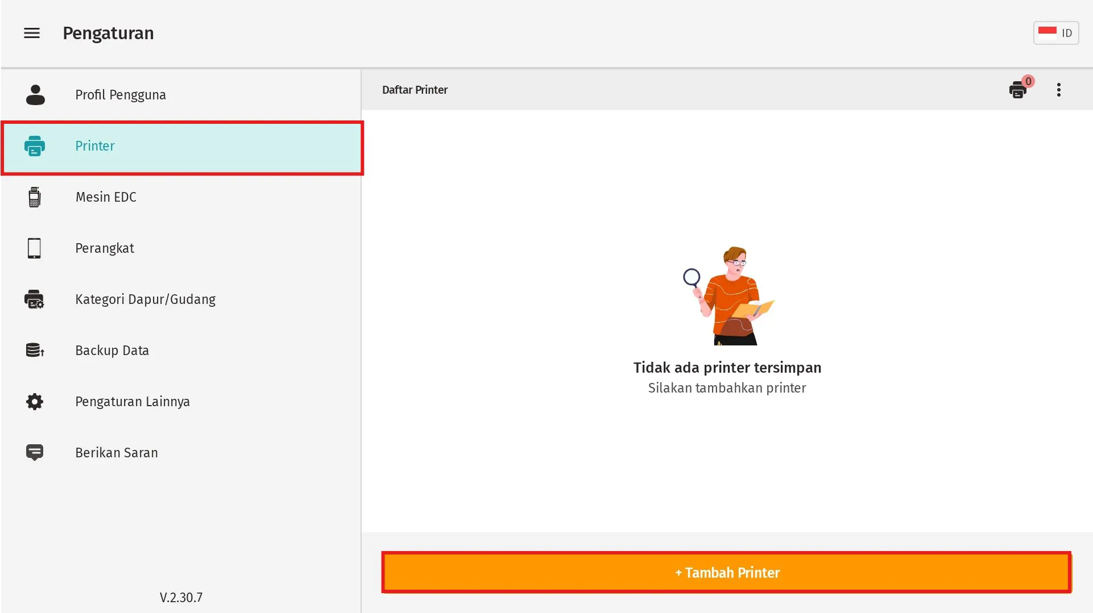
Task: Click the Kategori Dapur/Gudang printer icon
Action: pyautogui.click(x=35, y=299)
